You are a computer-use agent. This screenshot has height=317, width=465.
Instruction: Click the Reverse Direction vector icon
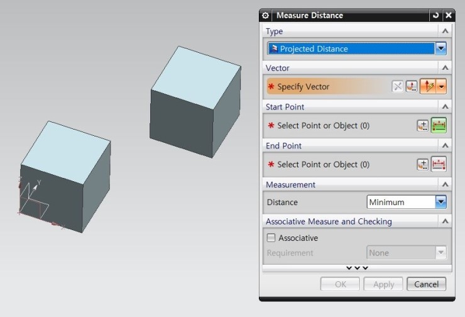(x=397, y=87)
